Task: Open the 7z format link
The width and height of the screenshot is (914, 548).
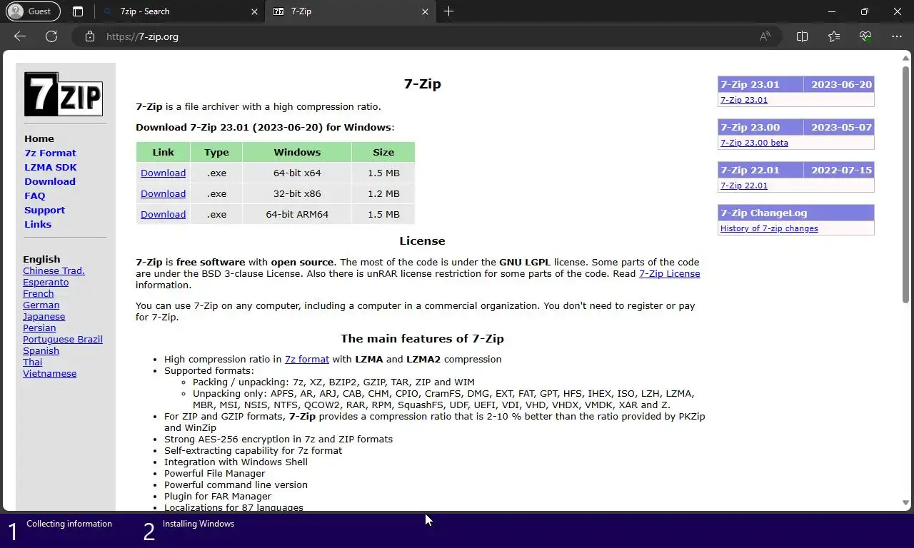Action: [x=307, y=360]
